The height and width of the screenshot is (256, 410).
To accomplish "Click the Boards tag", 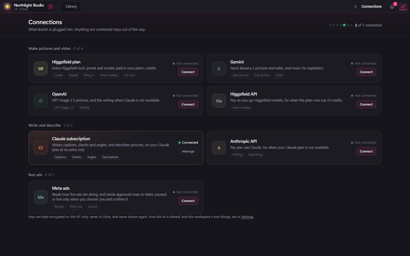I will point(73,75).
